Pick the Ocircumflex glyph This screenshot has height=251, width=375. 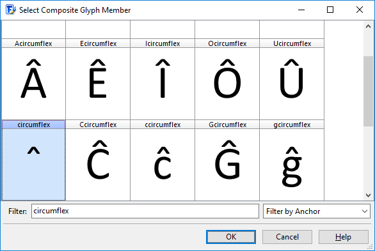227,79
